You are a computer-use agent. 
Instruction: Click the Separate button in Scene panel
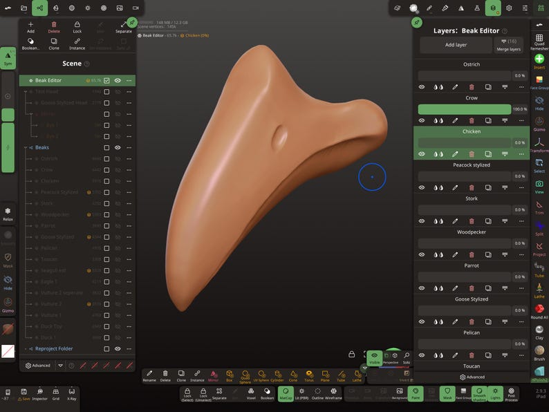[x=124, y=27]
